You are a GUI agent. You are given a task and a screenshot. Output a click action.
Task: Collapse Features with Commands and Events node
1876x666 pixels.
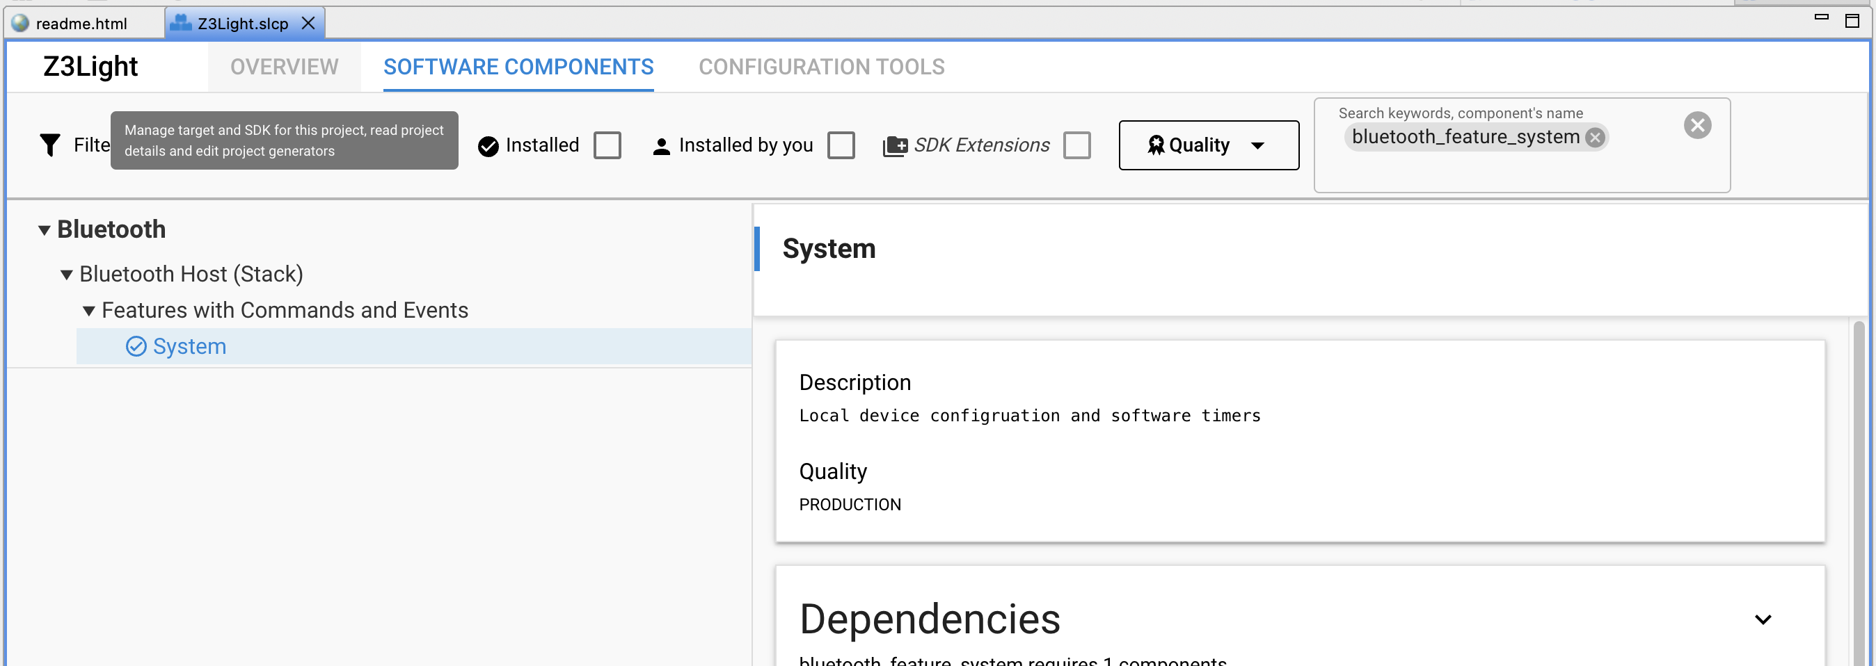pos(89,311)
